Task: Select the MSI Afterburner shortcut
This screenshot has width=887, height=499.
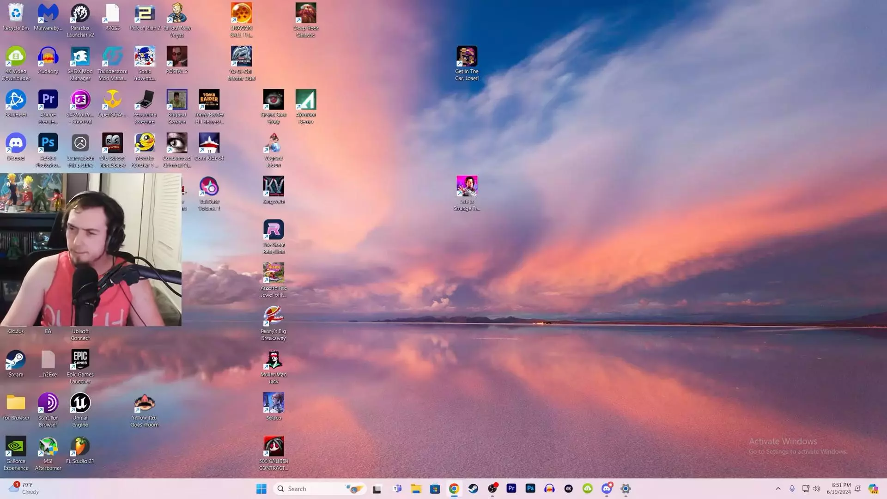Action: pyautogui.click(x=48, y=454)
